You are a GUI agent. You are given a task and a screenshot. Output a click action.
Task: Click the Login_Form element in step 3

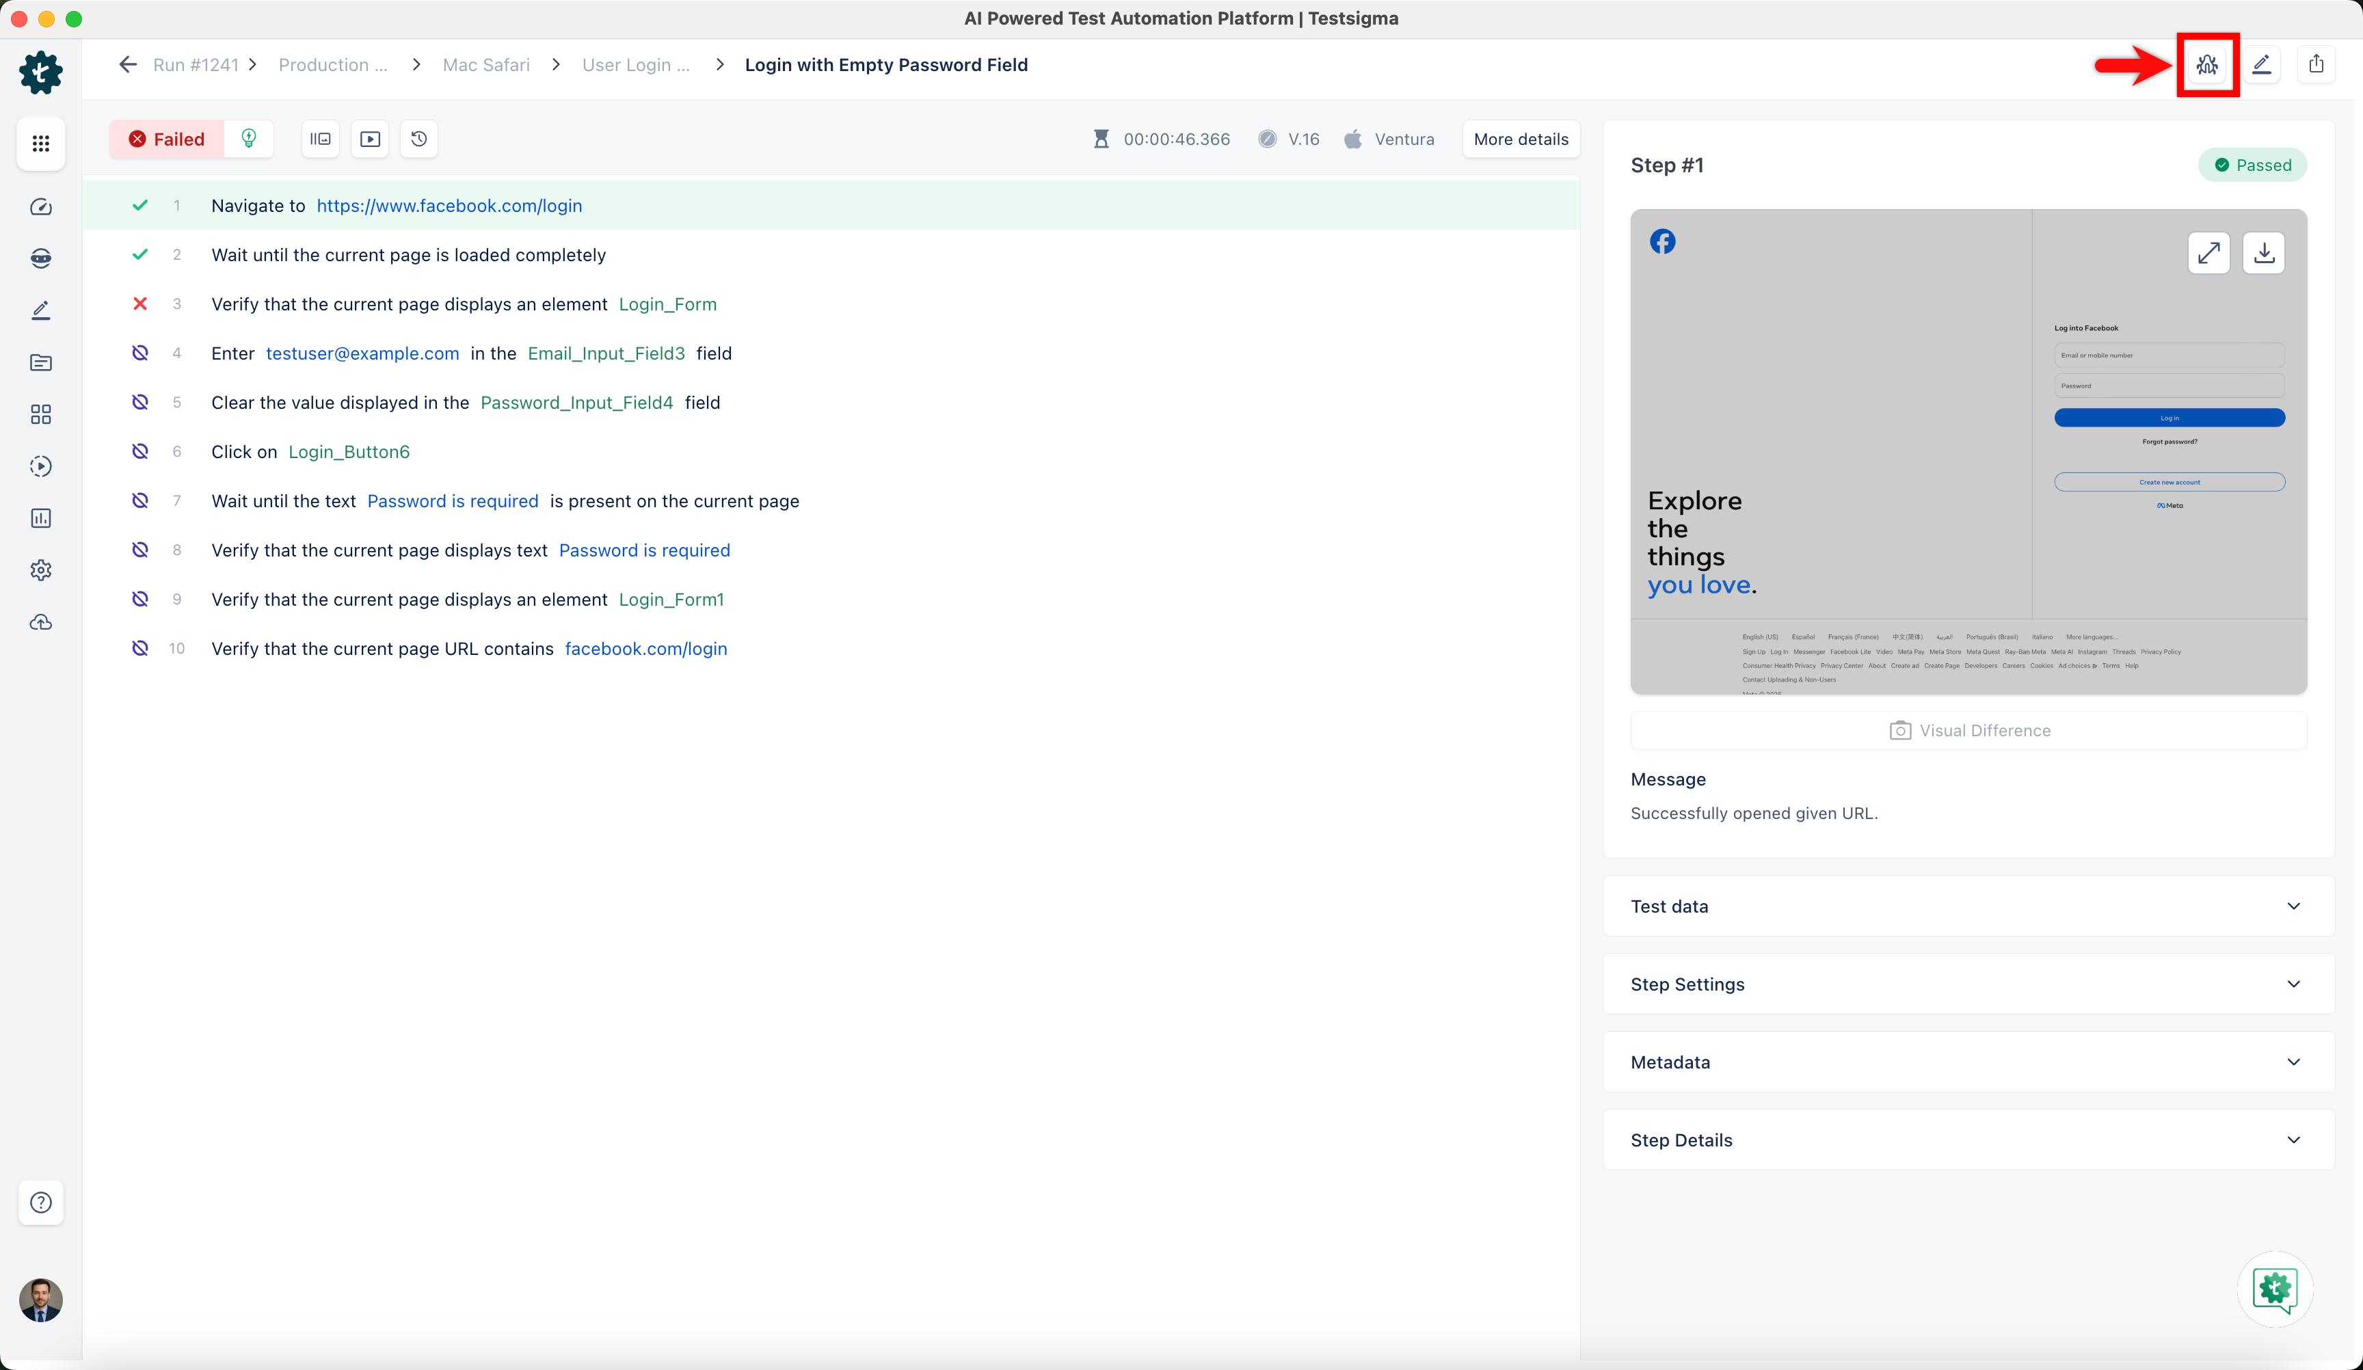pos(667,304)
